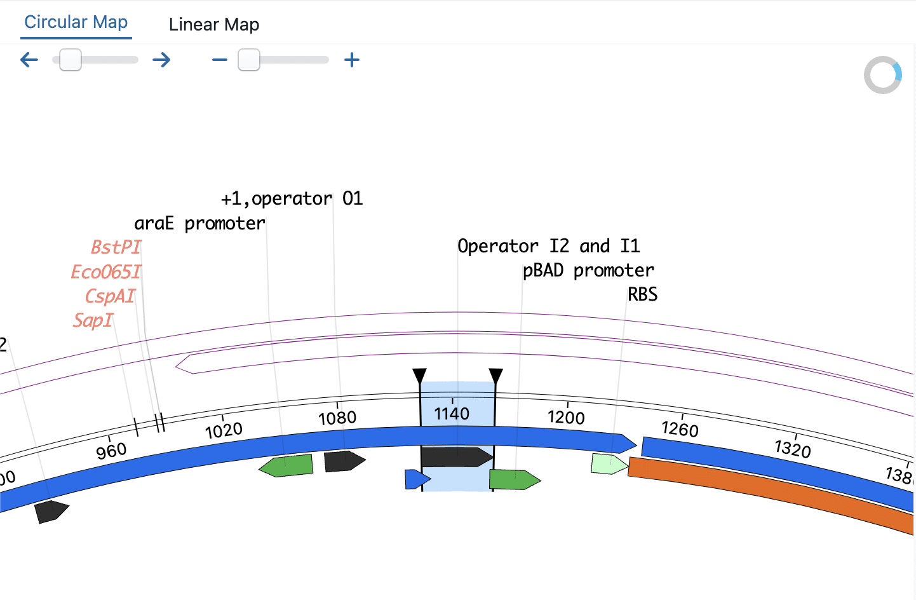916x600 pixels.
Task: Click the +1,operator O1 annotation label
Action: 291,198
